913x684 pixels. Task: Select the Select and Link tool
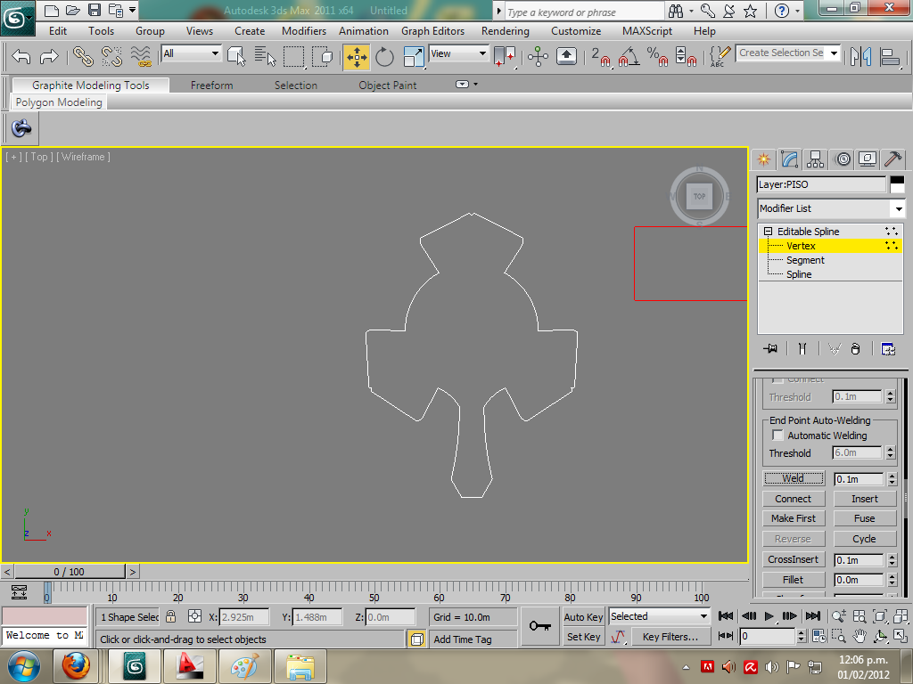point(83,56)
